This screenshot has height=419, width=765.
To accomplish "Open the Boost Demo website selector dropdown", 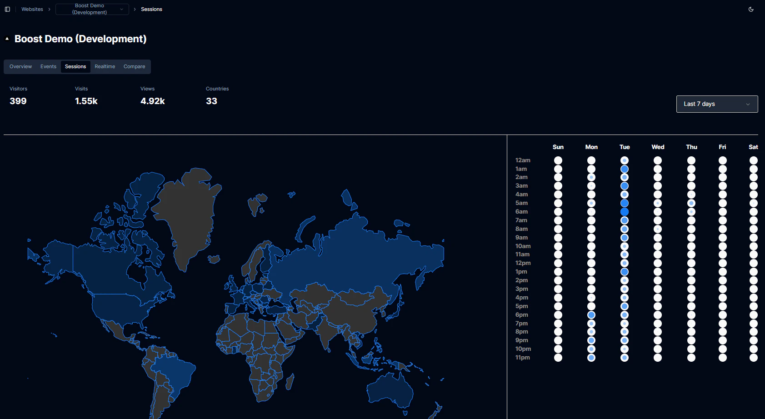I will [x=92, y=9].
